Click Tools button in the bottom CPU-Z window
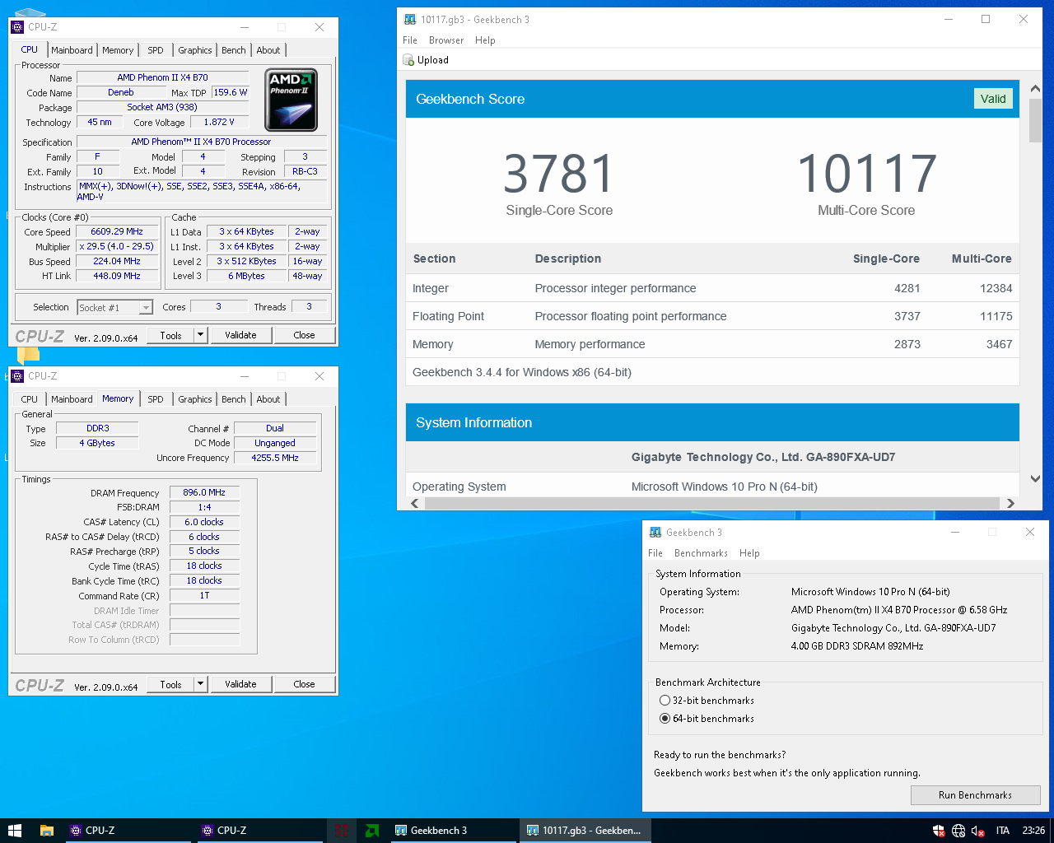Screen dimensions: 1054x843 point(170,684)
